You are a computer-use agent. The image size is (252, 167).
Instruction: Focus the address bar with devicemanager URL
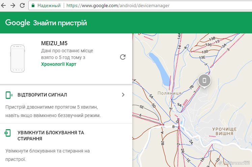(140, 5)
